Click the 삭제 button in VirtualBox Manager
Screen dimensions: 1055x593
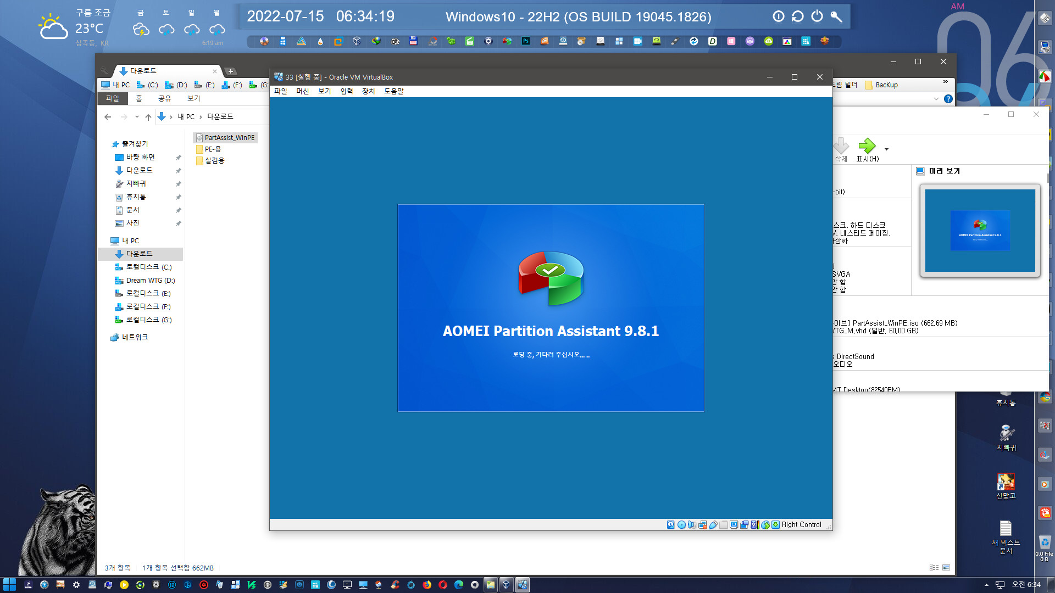pos(841,150)
